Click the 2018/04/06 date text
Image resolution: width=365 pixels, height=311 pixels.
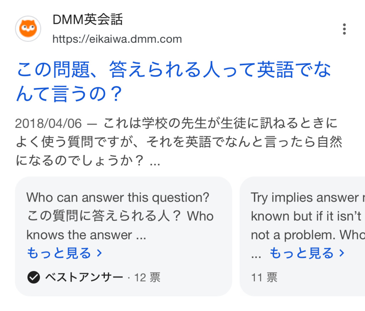(x=48, y=124)
